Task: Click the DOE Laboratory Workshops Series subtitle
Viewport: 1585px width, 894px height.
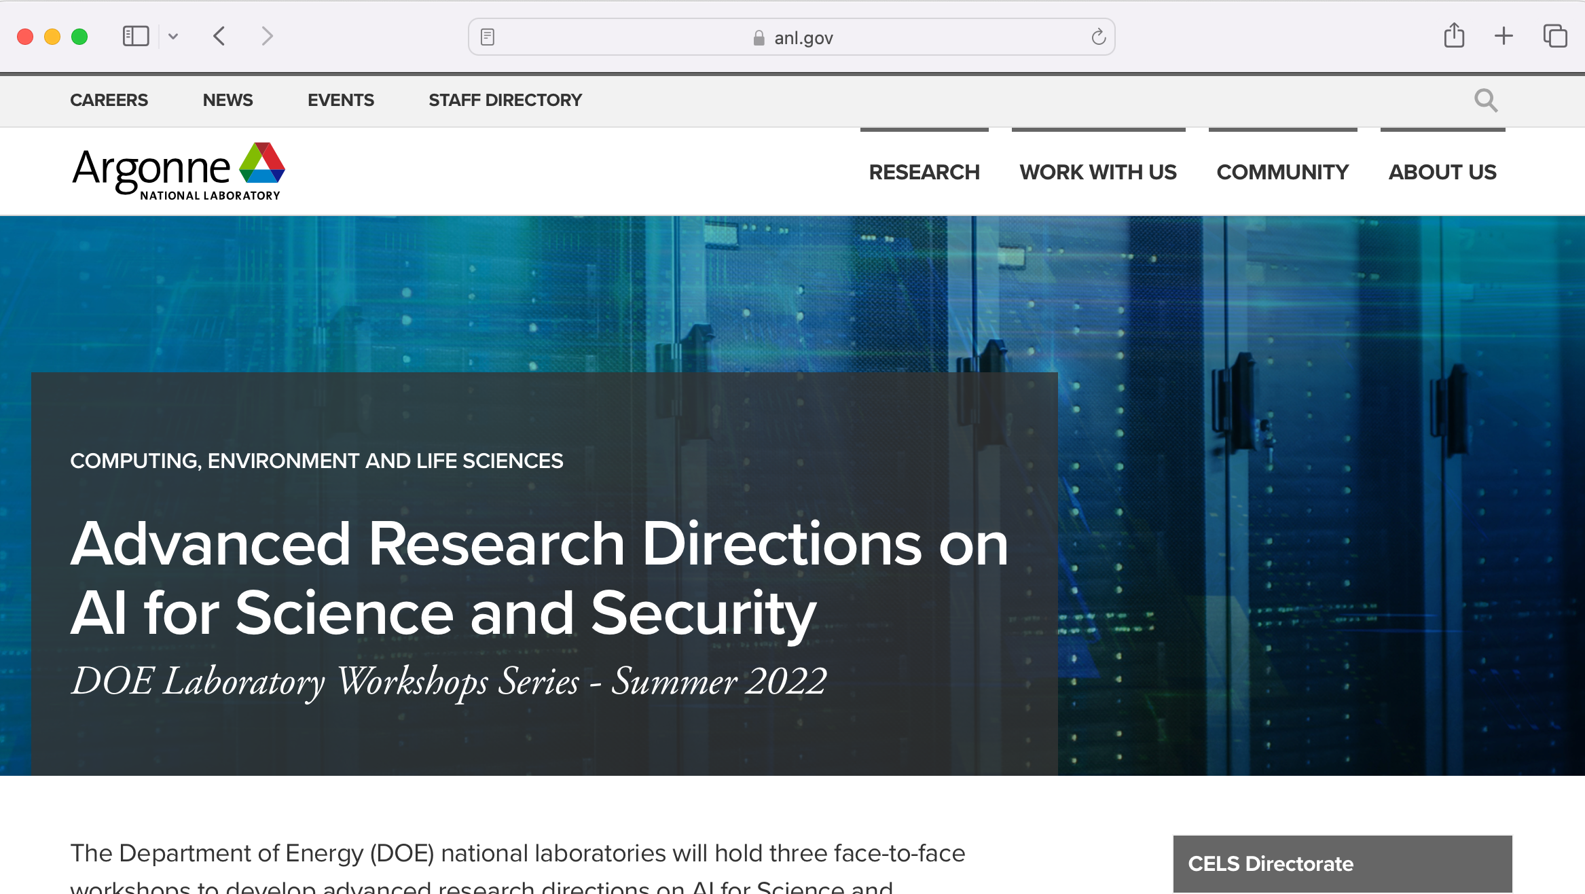Action: pyautogui.click(x=449, y=681)
